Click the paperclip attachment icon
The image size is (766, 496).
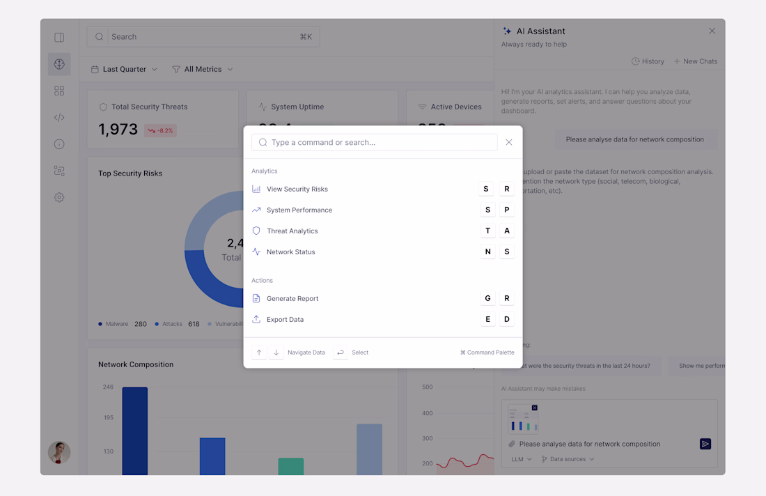point(512,444)
